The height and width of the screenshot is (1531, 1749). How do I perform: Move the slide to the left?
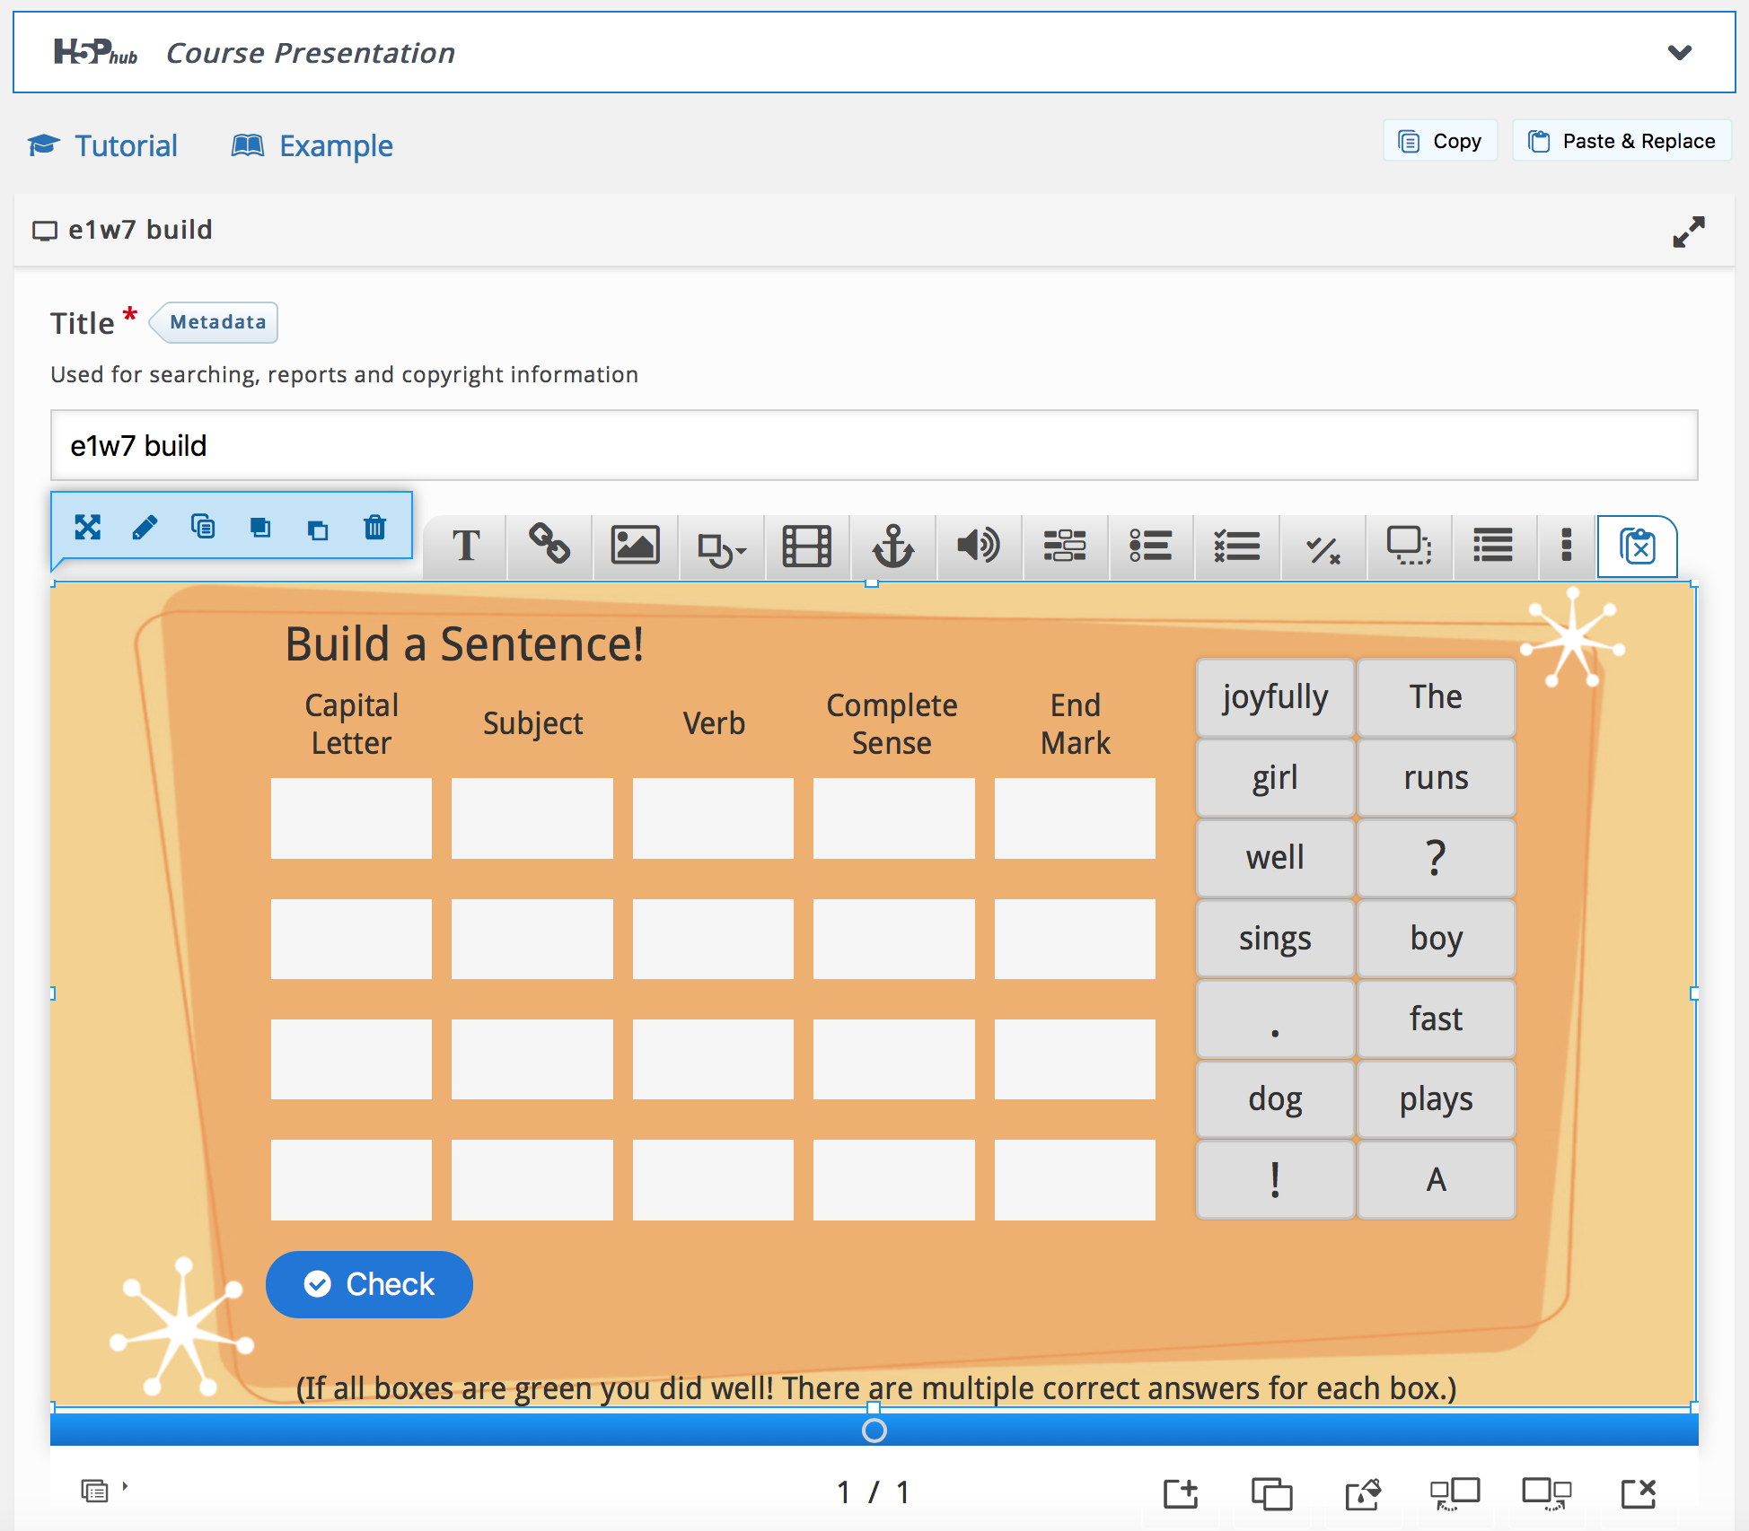click(1455, 1493)
